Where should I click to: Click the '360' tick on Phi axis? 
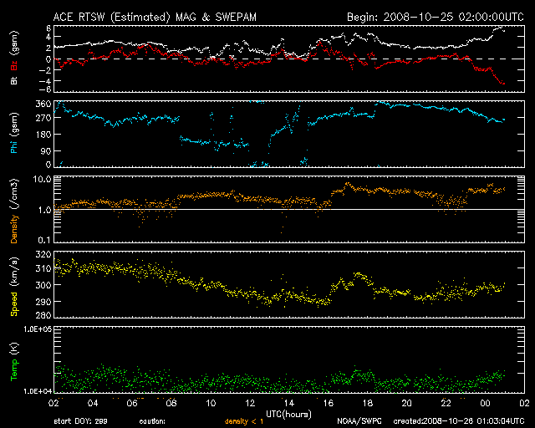point(43,104)
